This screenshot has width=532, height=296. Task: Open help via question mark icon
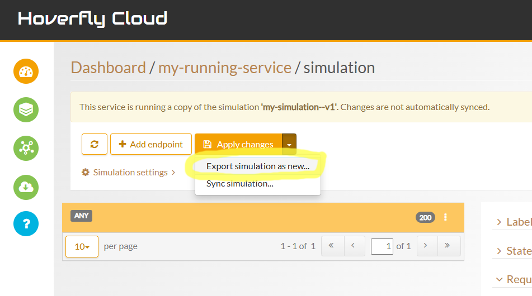click(x=26, y=224)
